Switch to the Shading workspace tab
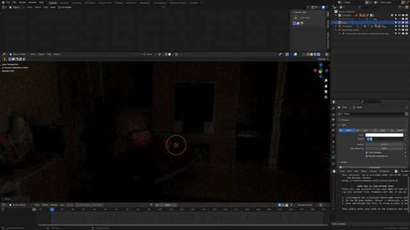The width and height of the screenshot is (410, 230). point(119,3)
